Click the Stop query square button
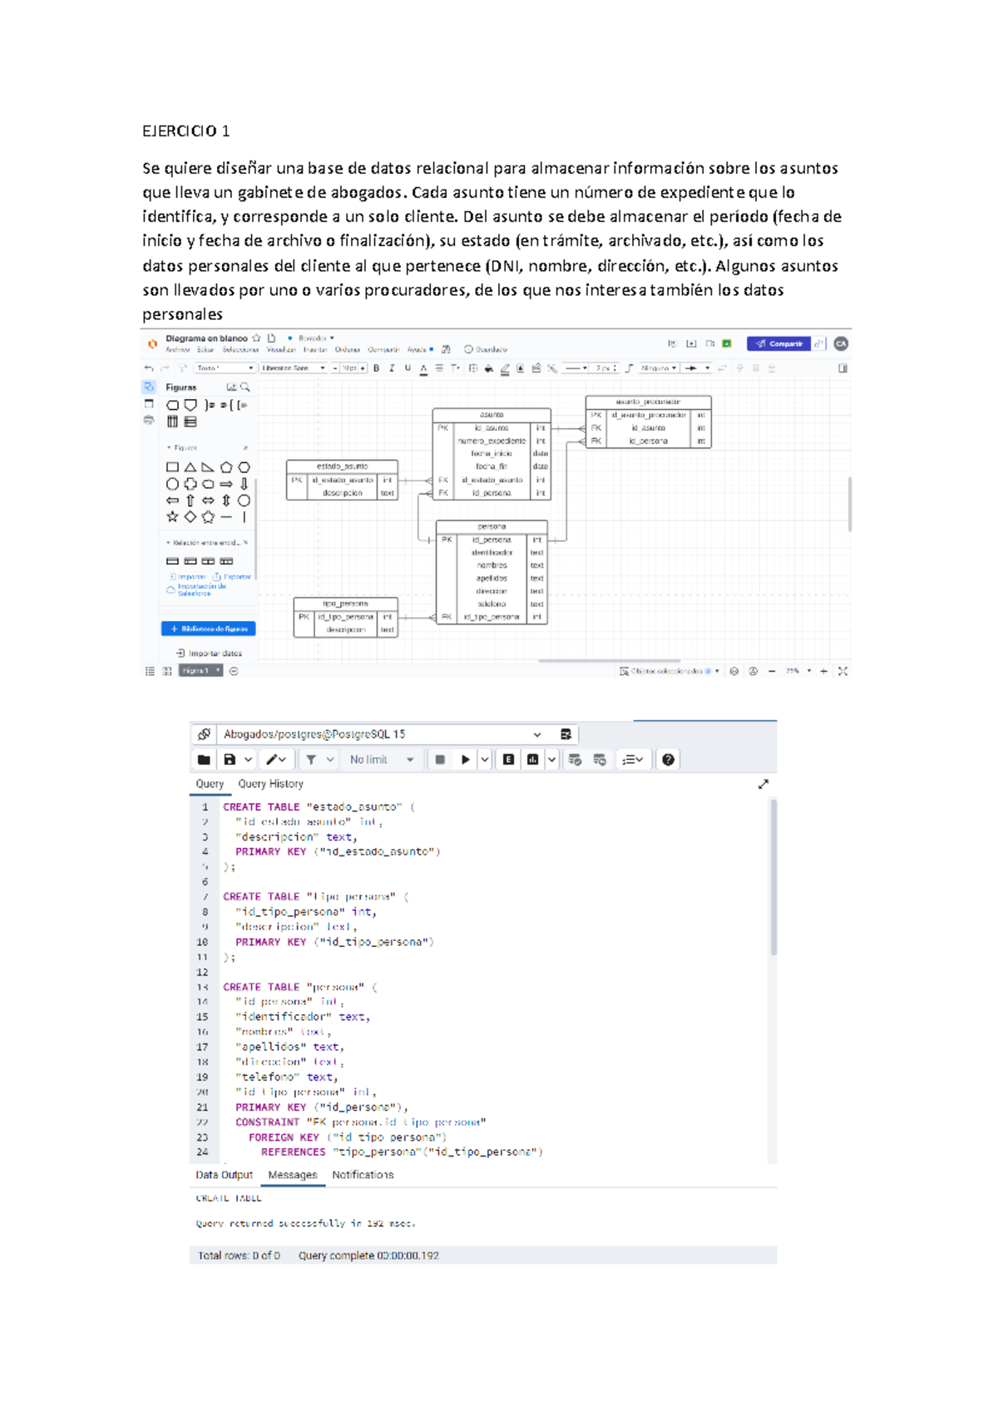The image size is (998, 1410). [441, 760]
